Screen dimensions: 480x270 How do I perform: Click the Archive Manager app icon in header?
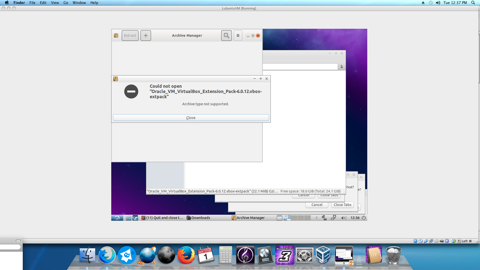click(x=116, y=35)
